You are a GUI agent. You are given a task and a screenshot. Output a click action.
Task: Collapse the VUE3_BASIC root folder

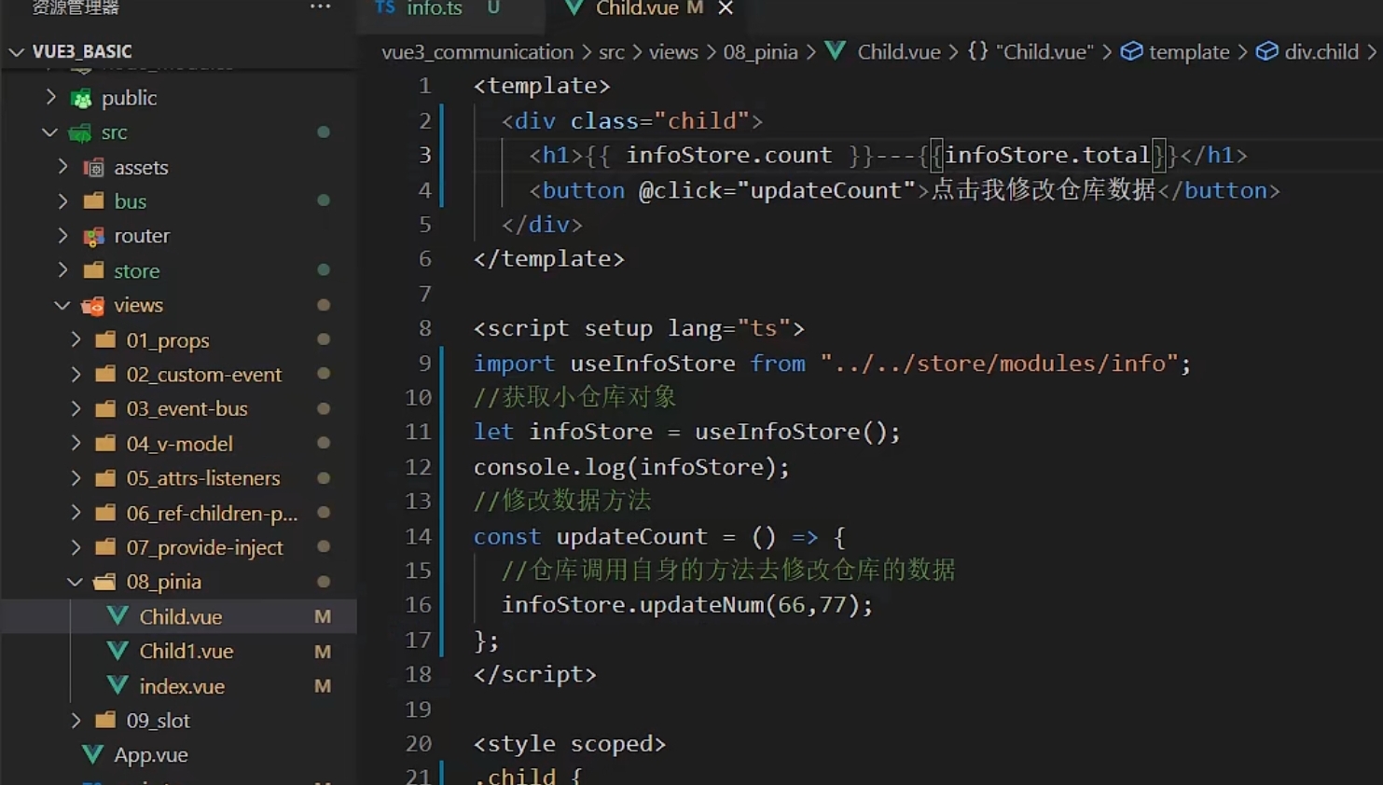pyautogui.click(x=17, y=51)
